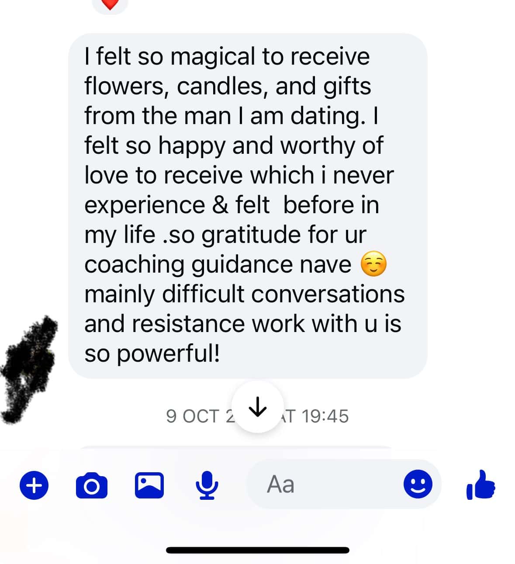Open the emoji picker smiley face

tap(418, 484)
